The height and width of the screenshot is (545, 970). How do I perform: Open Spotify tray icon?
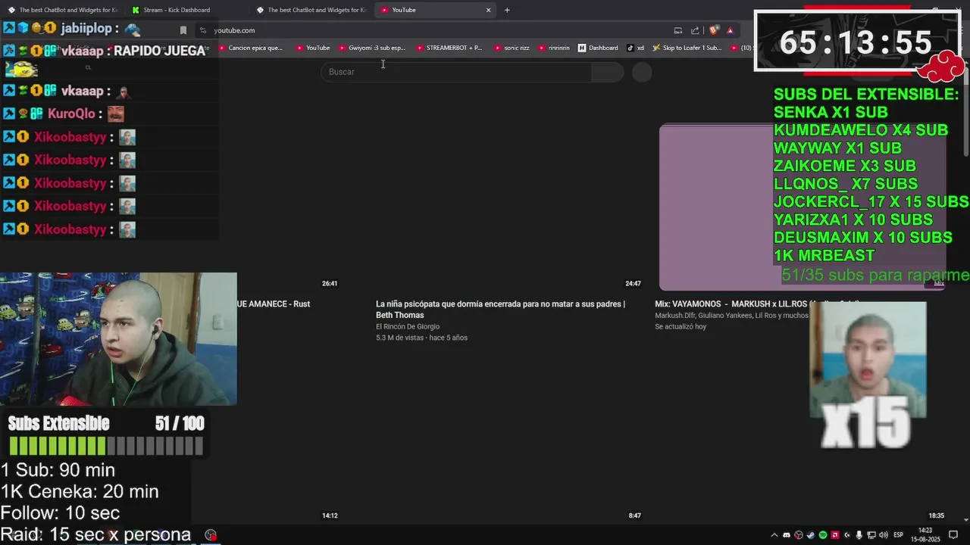coord(823,535)
